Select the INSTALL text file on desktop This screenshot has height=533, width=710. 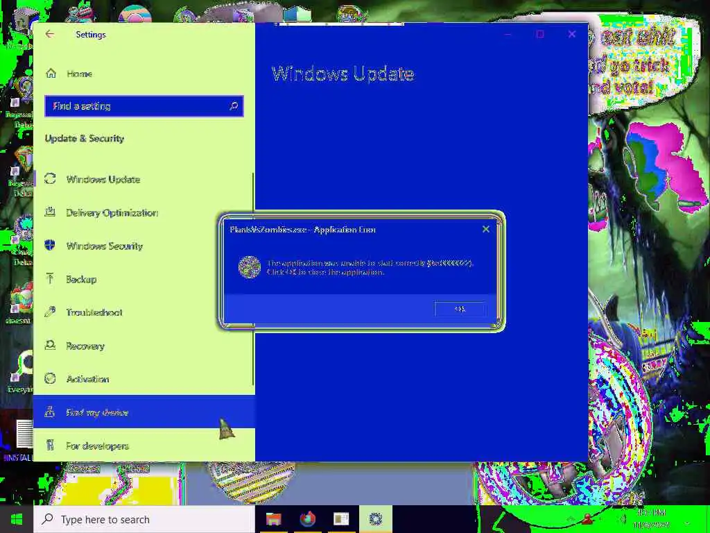19,439
